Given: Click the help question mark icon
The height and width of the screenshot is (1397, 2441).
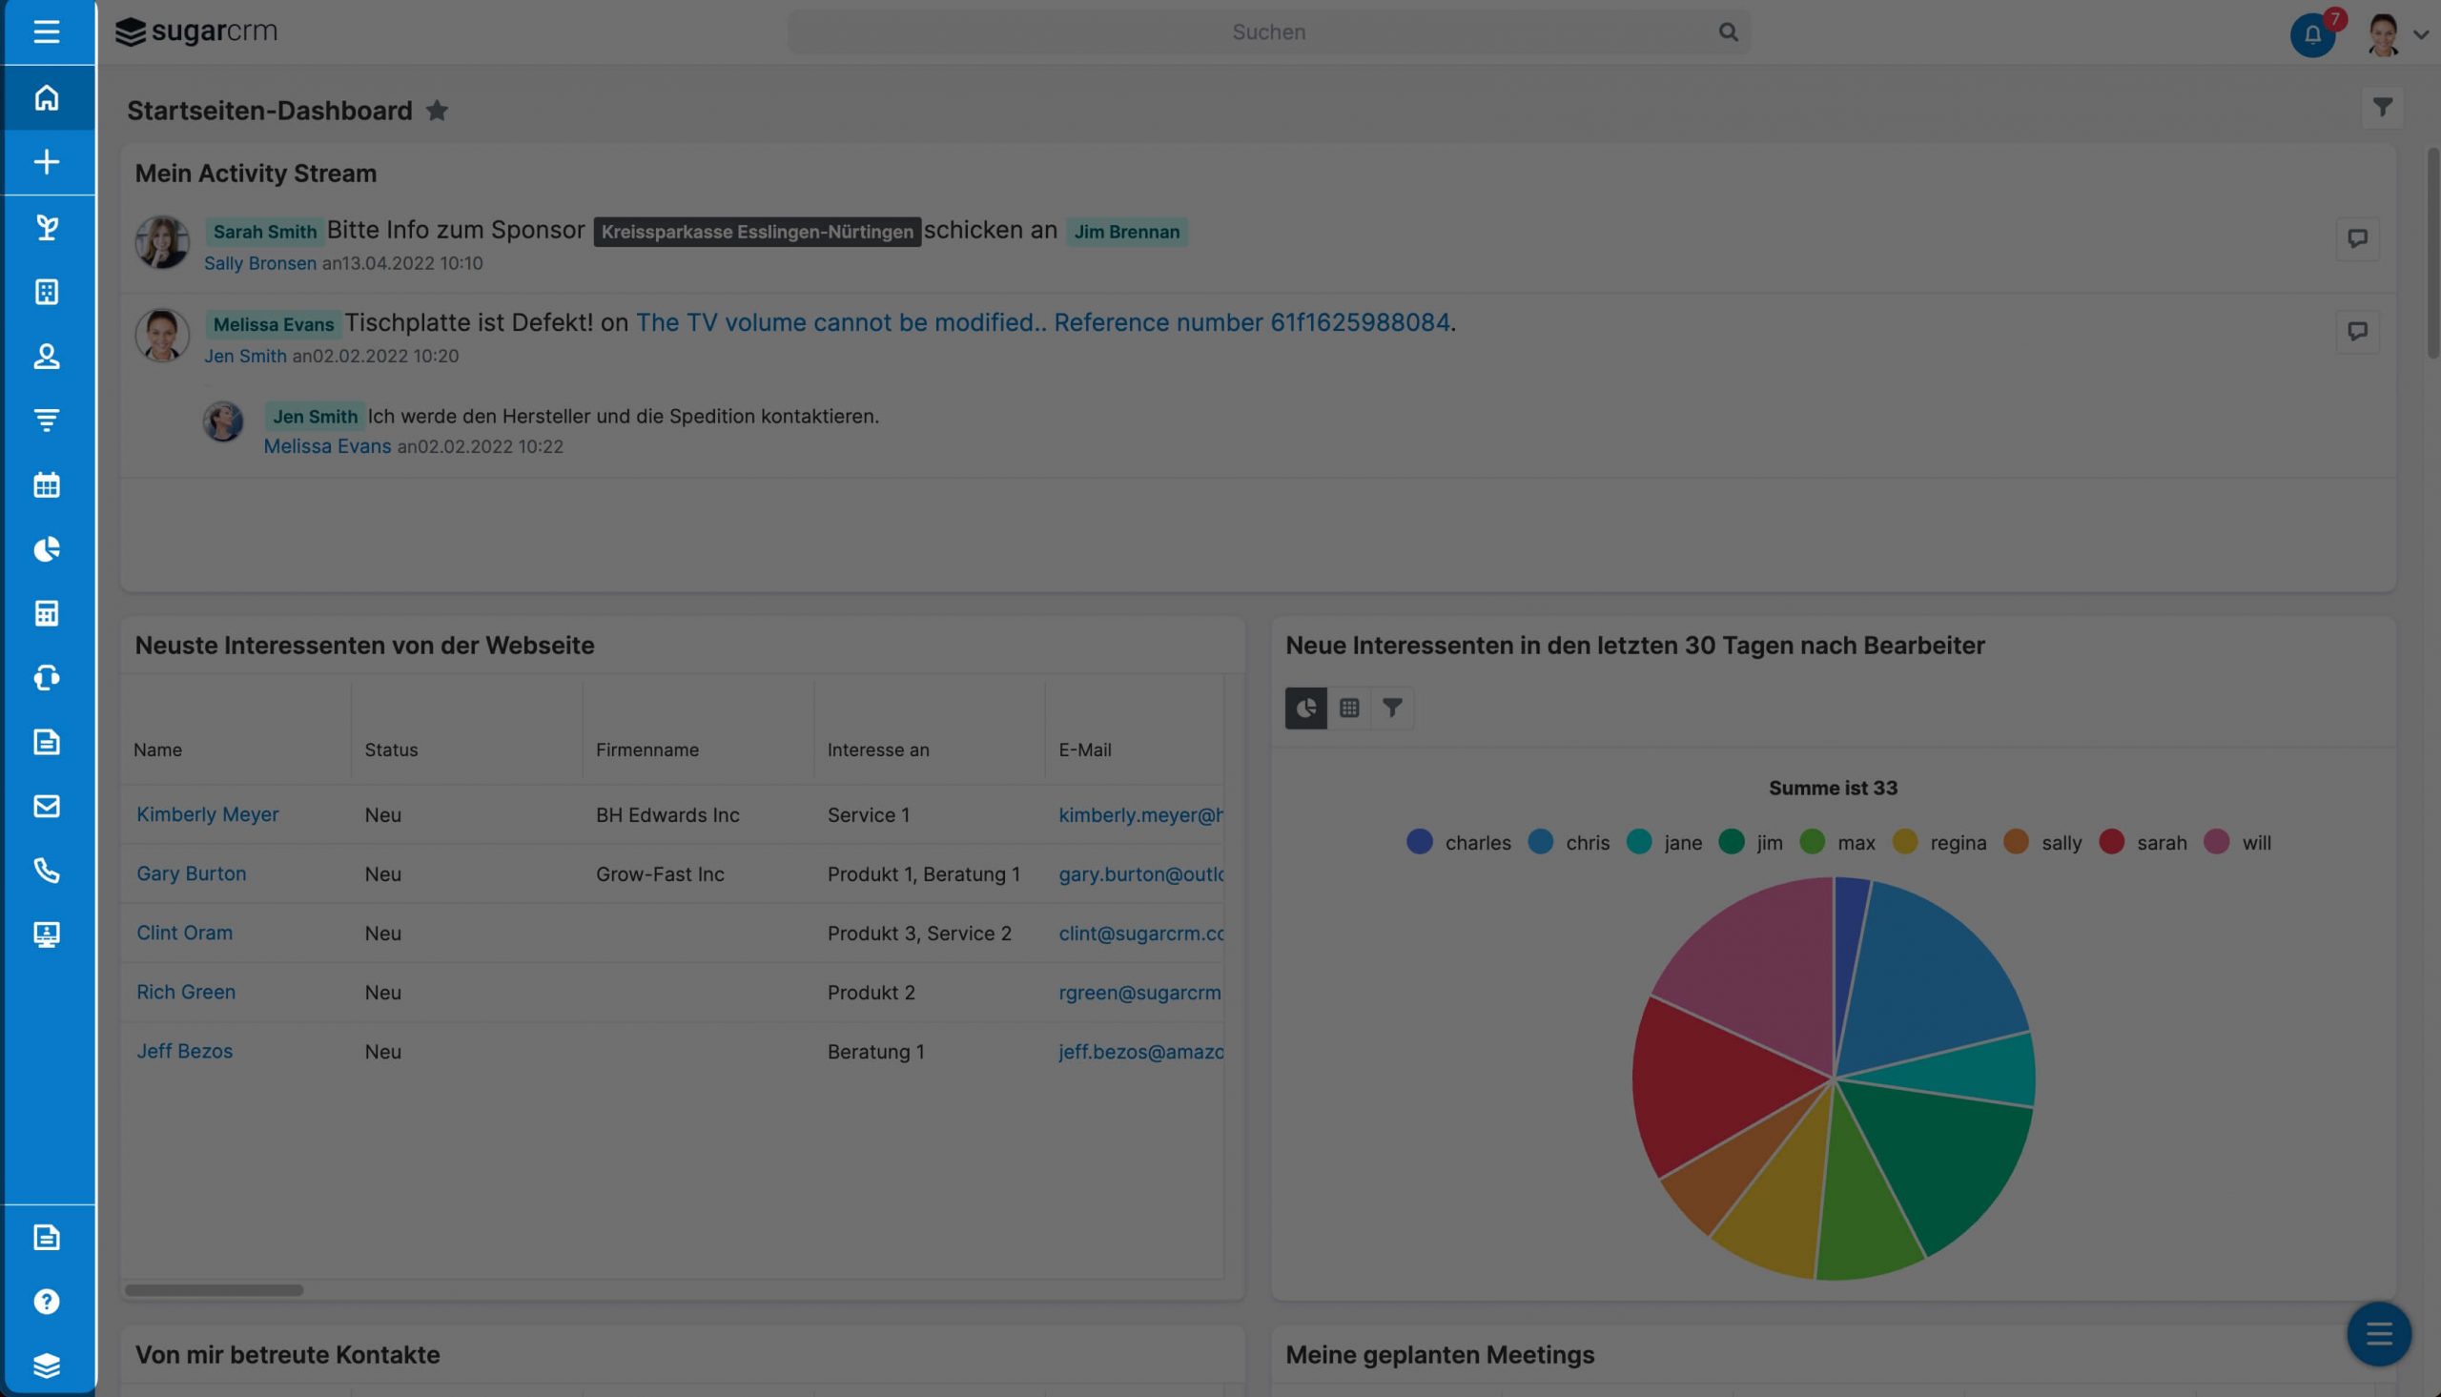Looking at the screenshot, I should [46, 1301].
